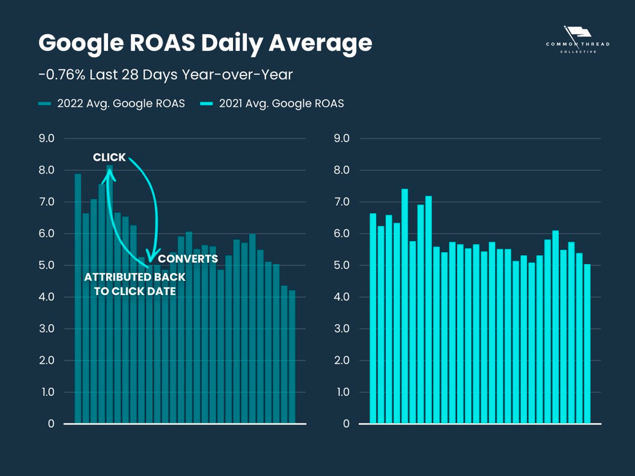The width and height of the screenshot is (635, 476).
Task: Click the 9.0 axis label on the 2022 chart
Action: click(x=48, y=138)
